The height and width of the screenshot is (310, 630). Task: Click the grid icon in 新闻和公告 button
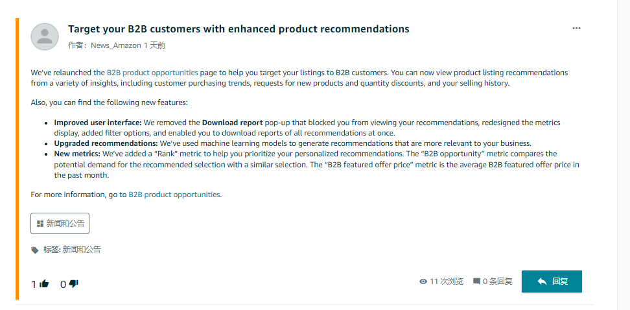tap(40, 223)
